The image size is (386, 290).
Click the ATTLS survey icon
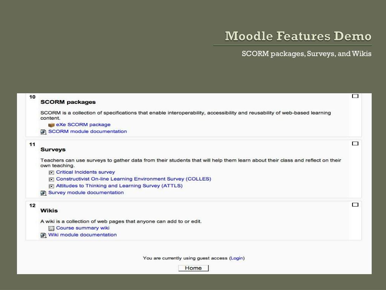click(x=51, y=186)
